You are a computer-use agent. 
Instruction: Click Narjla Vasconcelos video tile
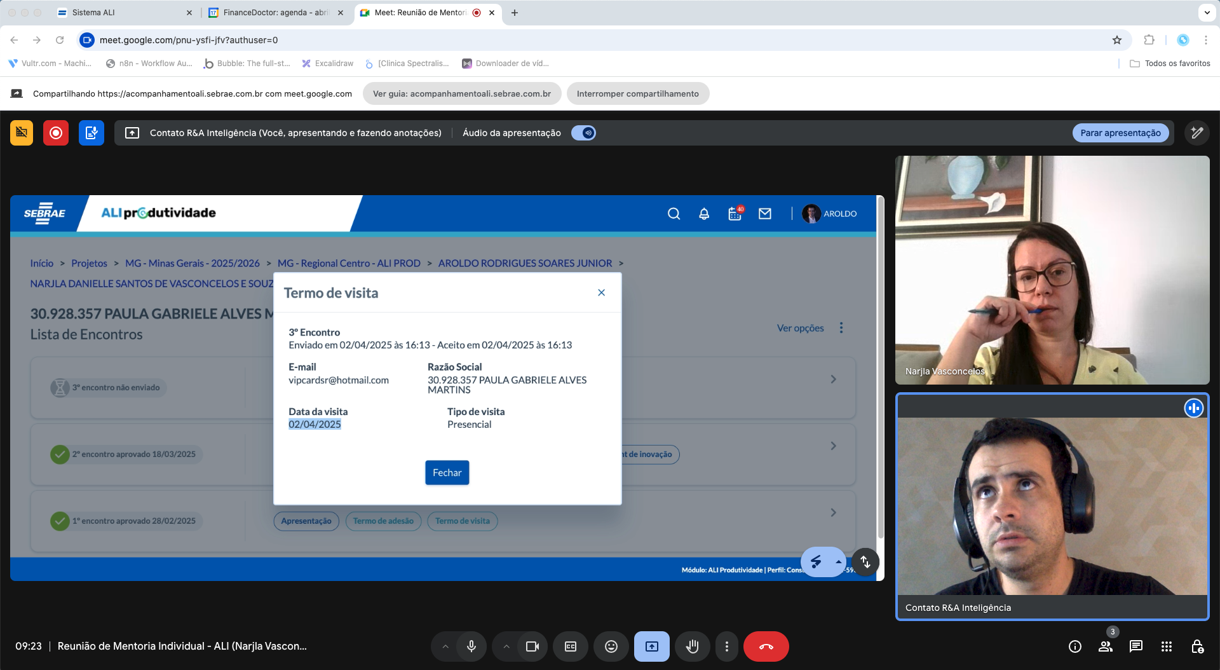pyautogui.click(x=1052, y=270)
